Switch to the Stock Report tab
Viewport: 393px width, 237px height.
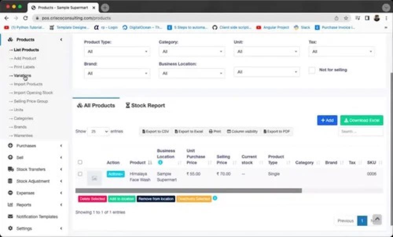point(145,105)
